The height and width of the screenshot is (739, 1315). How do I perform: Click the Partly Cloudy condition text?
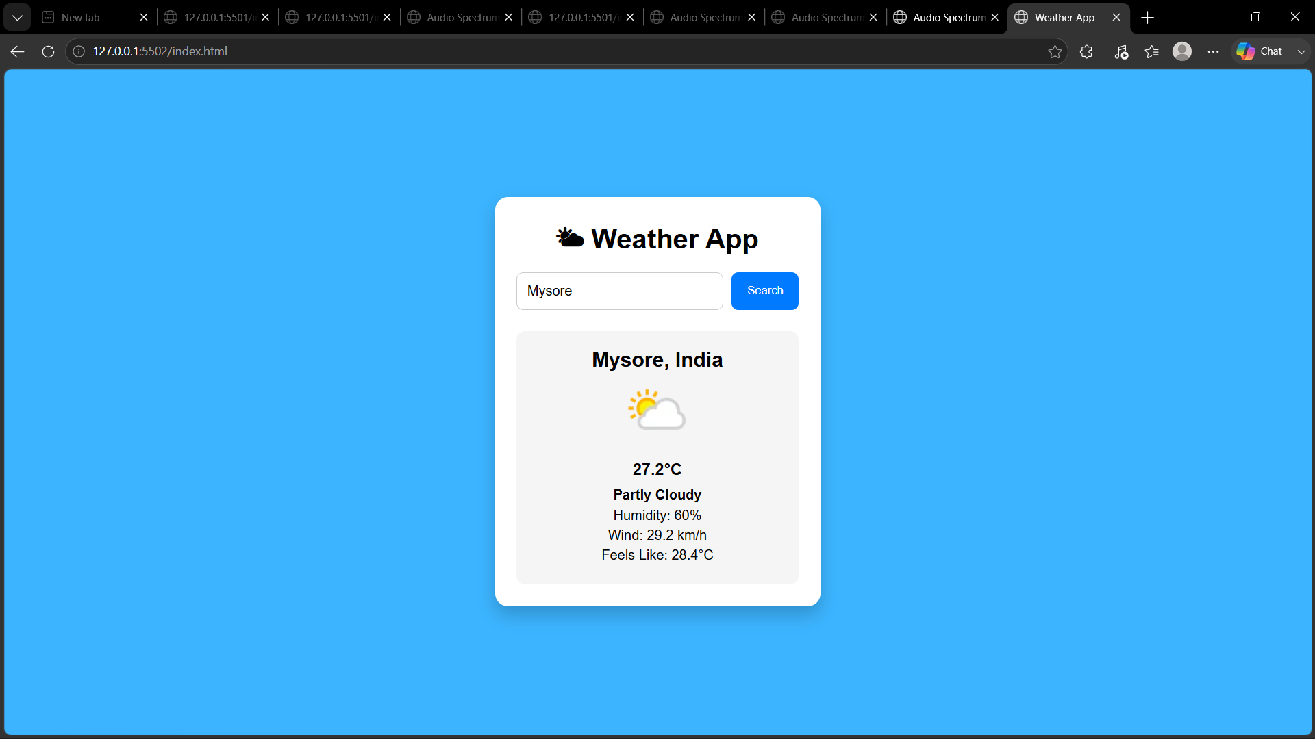(x=657, y=495)
